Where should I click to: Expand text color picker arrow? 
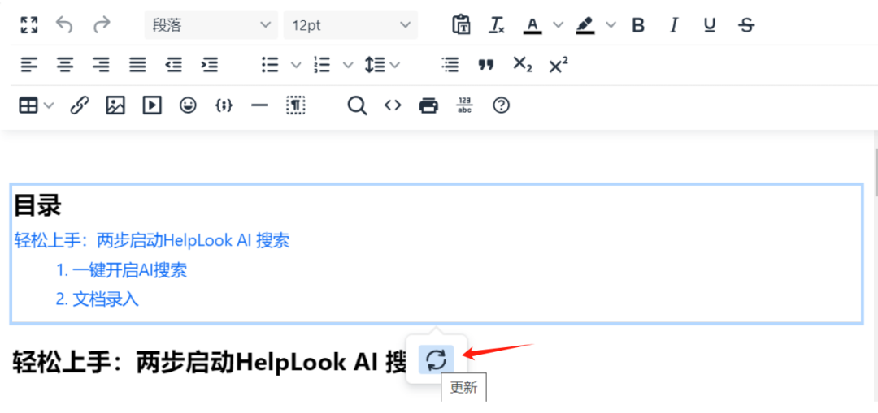click(x=557, y=25)
